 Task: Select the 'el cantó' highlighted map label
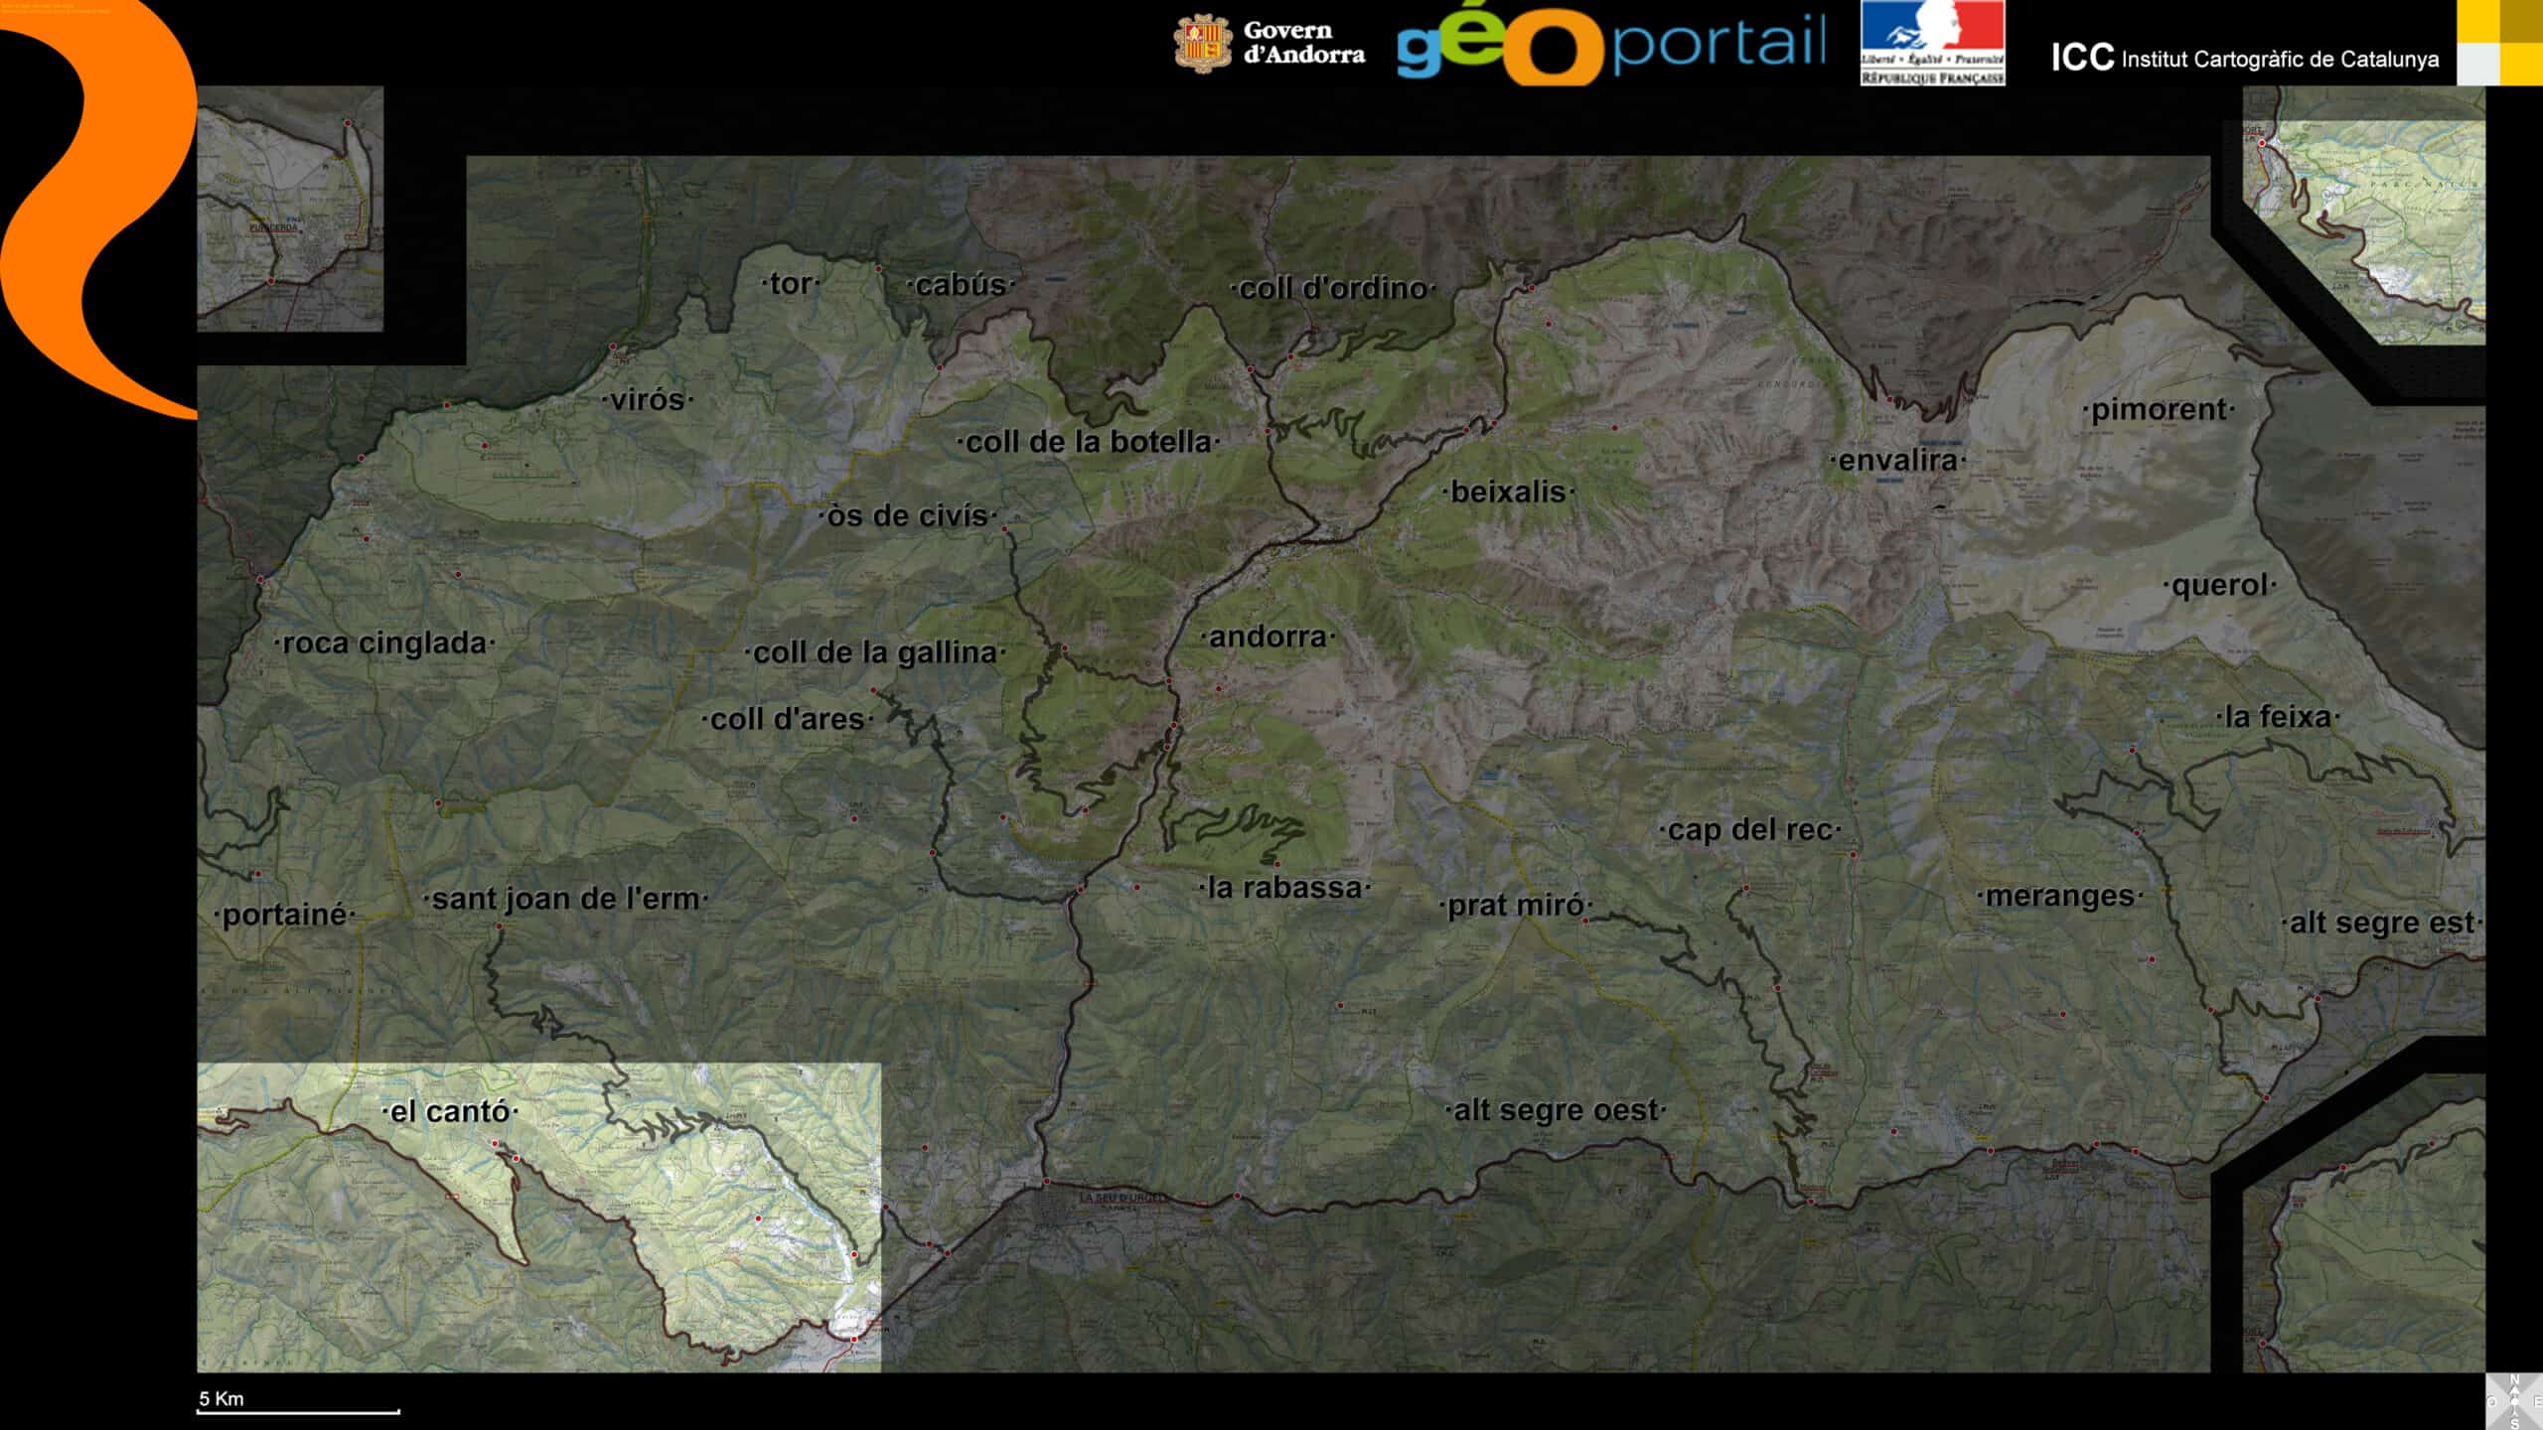tap(449, 1111)
